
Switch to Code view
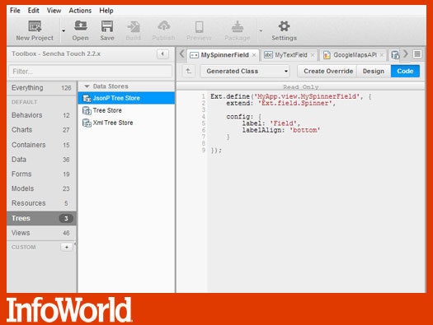point(405,71)
